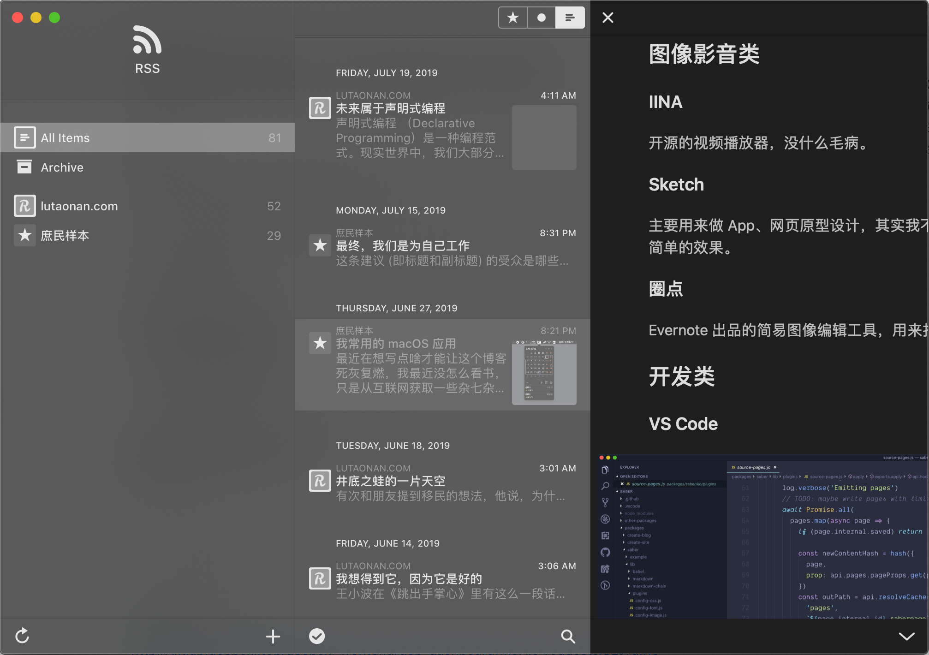
Task: Click the add subscription plus icon
Action: 273,636
